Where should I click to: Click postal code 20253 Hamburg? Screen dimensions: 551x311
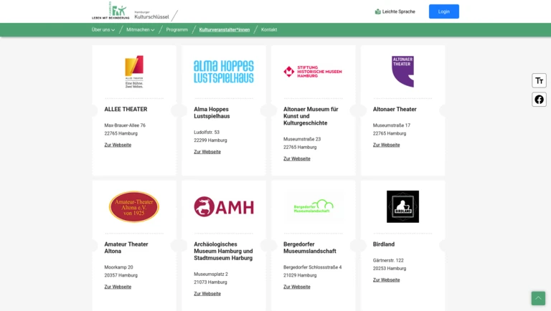tap(390, 269)
